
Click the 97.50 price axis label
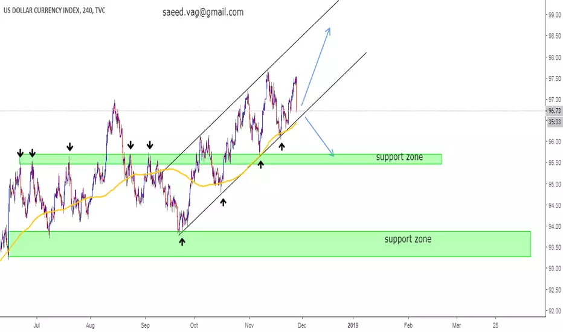coord(554,78)
